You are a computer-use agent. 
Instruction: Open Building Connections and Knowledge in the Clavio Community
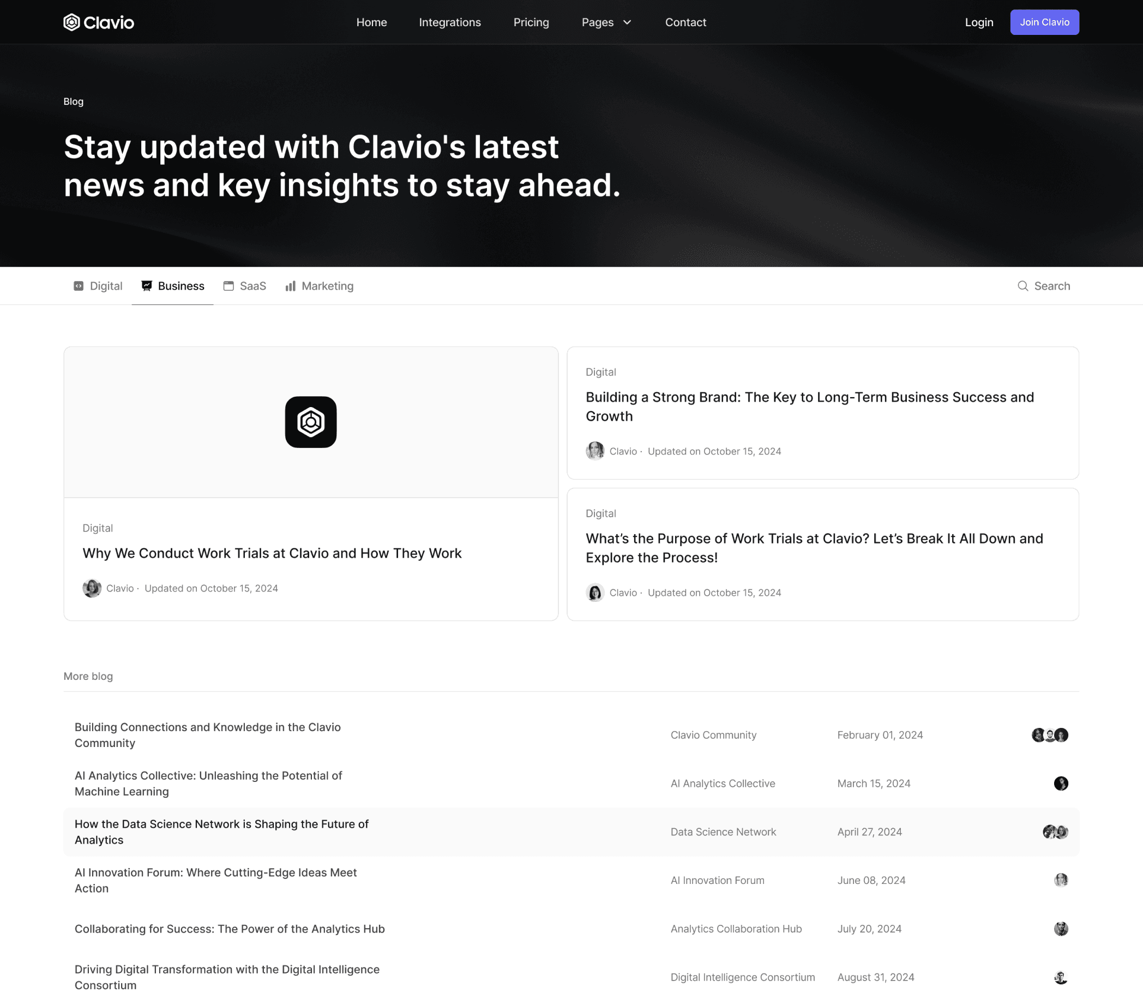[x=207, y=735]
